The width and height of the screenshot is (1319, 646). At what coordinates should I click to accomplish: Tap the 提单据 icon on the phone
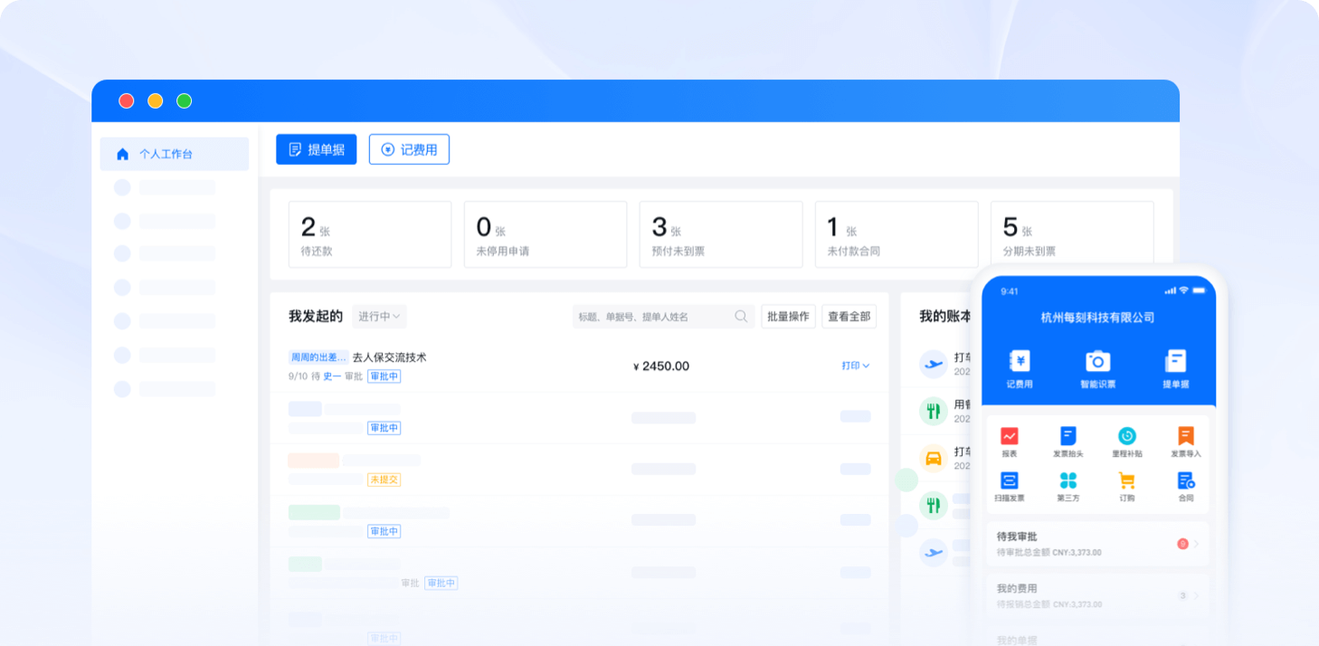[x=1175, y=362]
